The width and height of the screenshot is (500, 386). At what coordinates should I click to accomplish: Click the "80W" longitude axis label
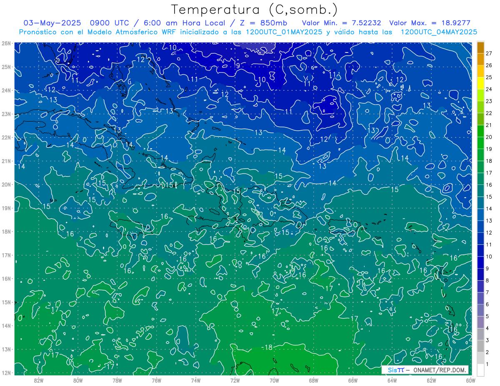coord(77,380)
